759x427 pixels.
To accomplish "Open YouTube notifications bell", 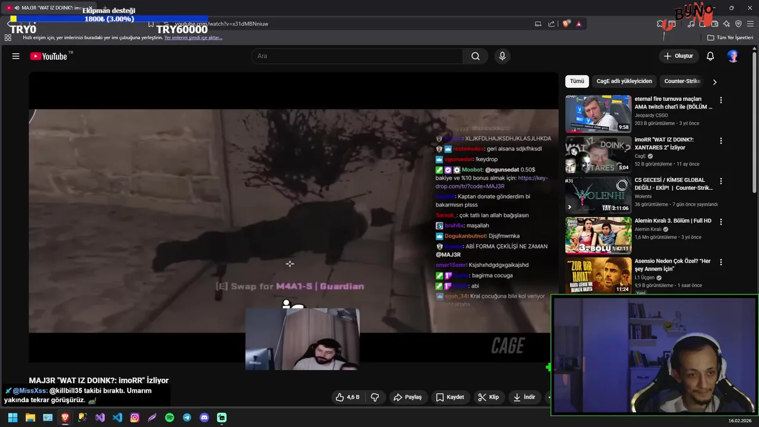I will pos(710,56).
